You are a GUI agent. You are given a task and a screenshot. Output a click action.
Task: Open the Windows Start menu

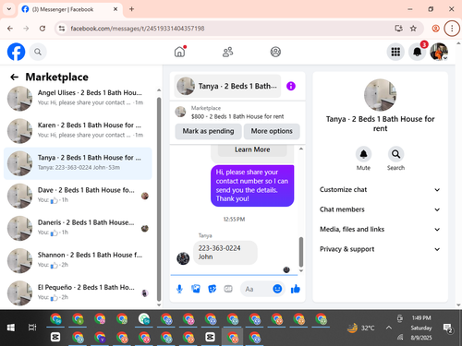click(x=11, y=328)
